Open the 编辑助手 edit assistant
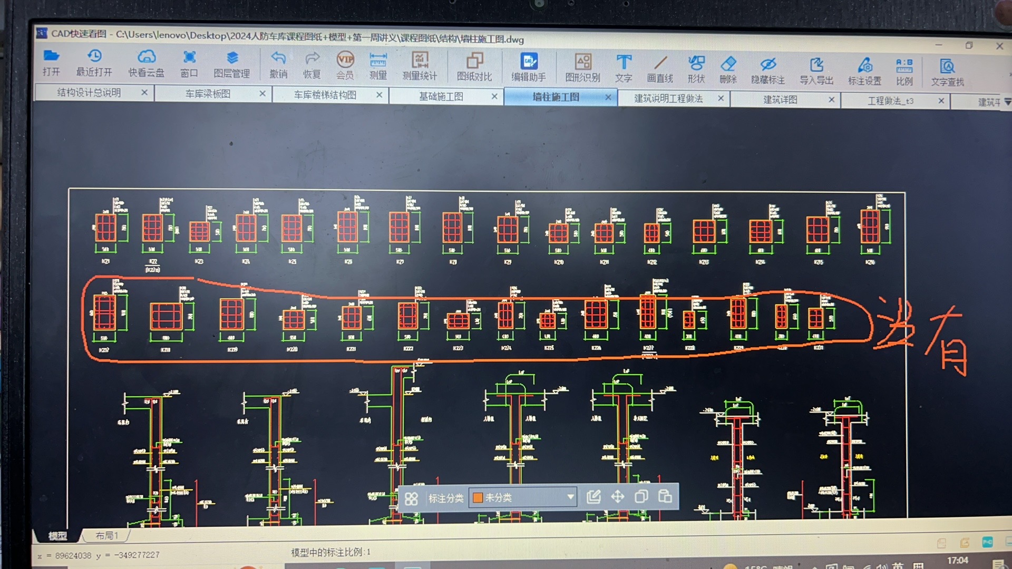 point(529,68)
